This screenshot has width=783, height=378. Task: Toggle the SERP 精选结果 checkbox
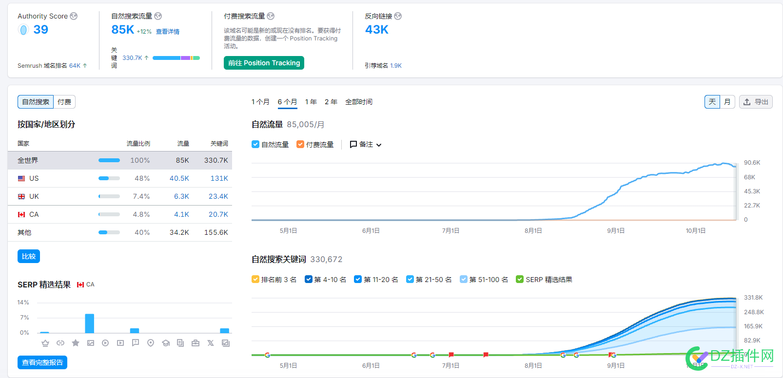(520, 279)
